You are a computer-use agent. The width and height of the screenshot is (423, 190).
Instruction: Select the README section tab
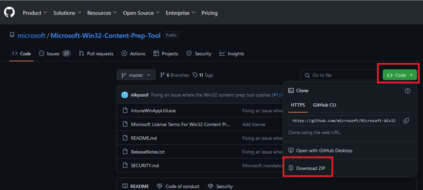point(135,186)
